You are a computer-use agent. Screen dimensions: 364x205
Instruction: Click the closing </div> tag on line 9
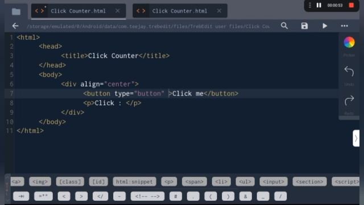[x=72, y=112]
